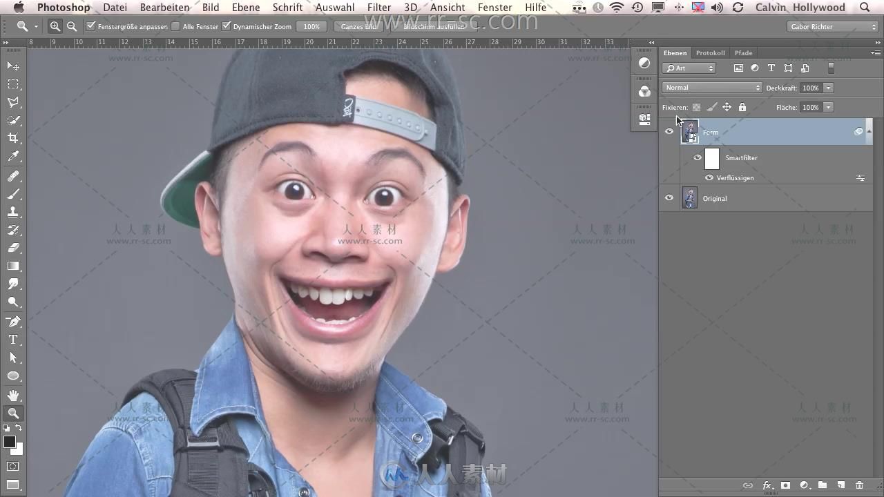Select the Smudge tool
The image size is (884, 497).
(x=13, y=284)
